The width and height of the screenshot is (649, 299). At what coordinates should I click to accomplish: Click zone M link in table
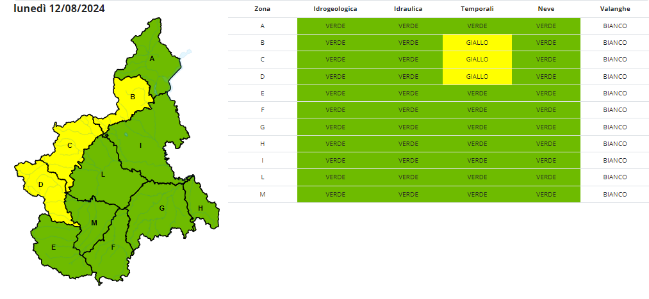[262, 194]
